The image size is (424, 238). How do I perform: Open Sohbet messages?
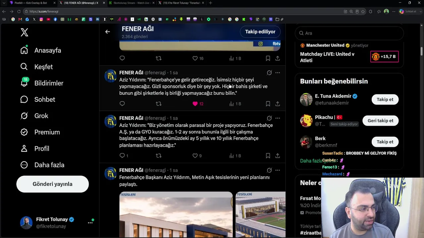[38, 99]
